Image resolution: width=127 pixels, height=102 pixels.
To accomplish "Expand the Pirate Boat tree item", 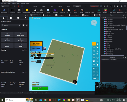I will point(103,51).
